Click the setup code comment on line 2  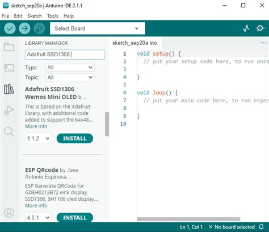pos(206,61)
